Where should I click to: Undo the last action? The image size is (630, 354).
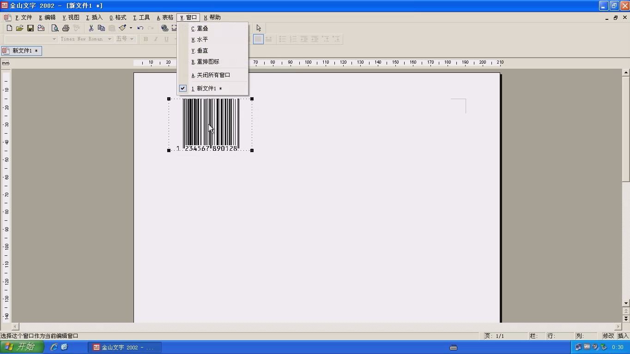click(140, 28)
